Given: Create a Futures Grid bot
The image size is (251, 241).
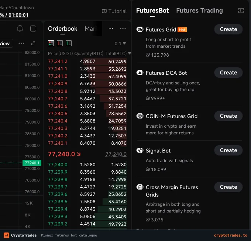Looking at the screenshot, I should point(228,29).
